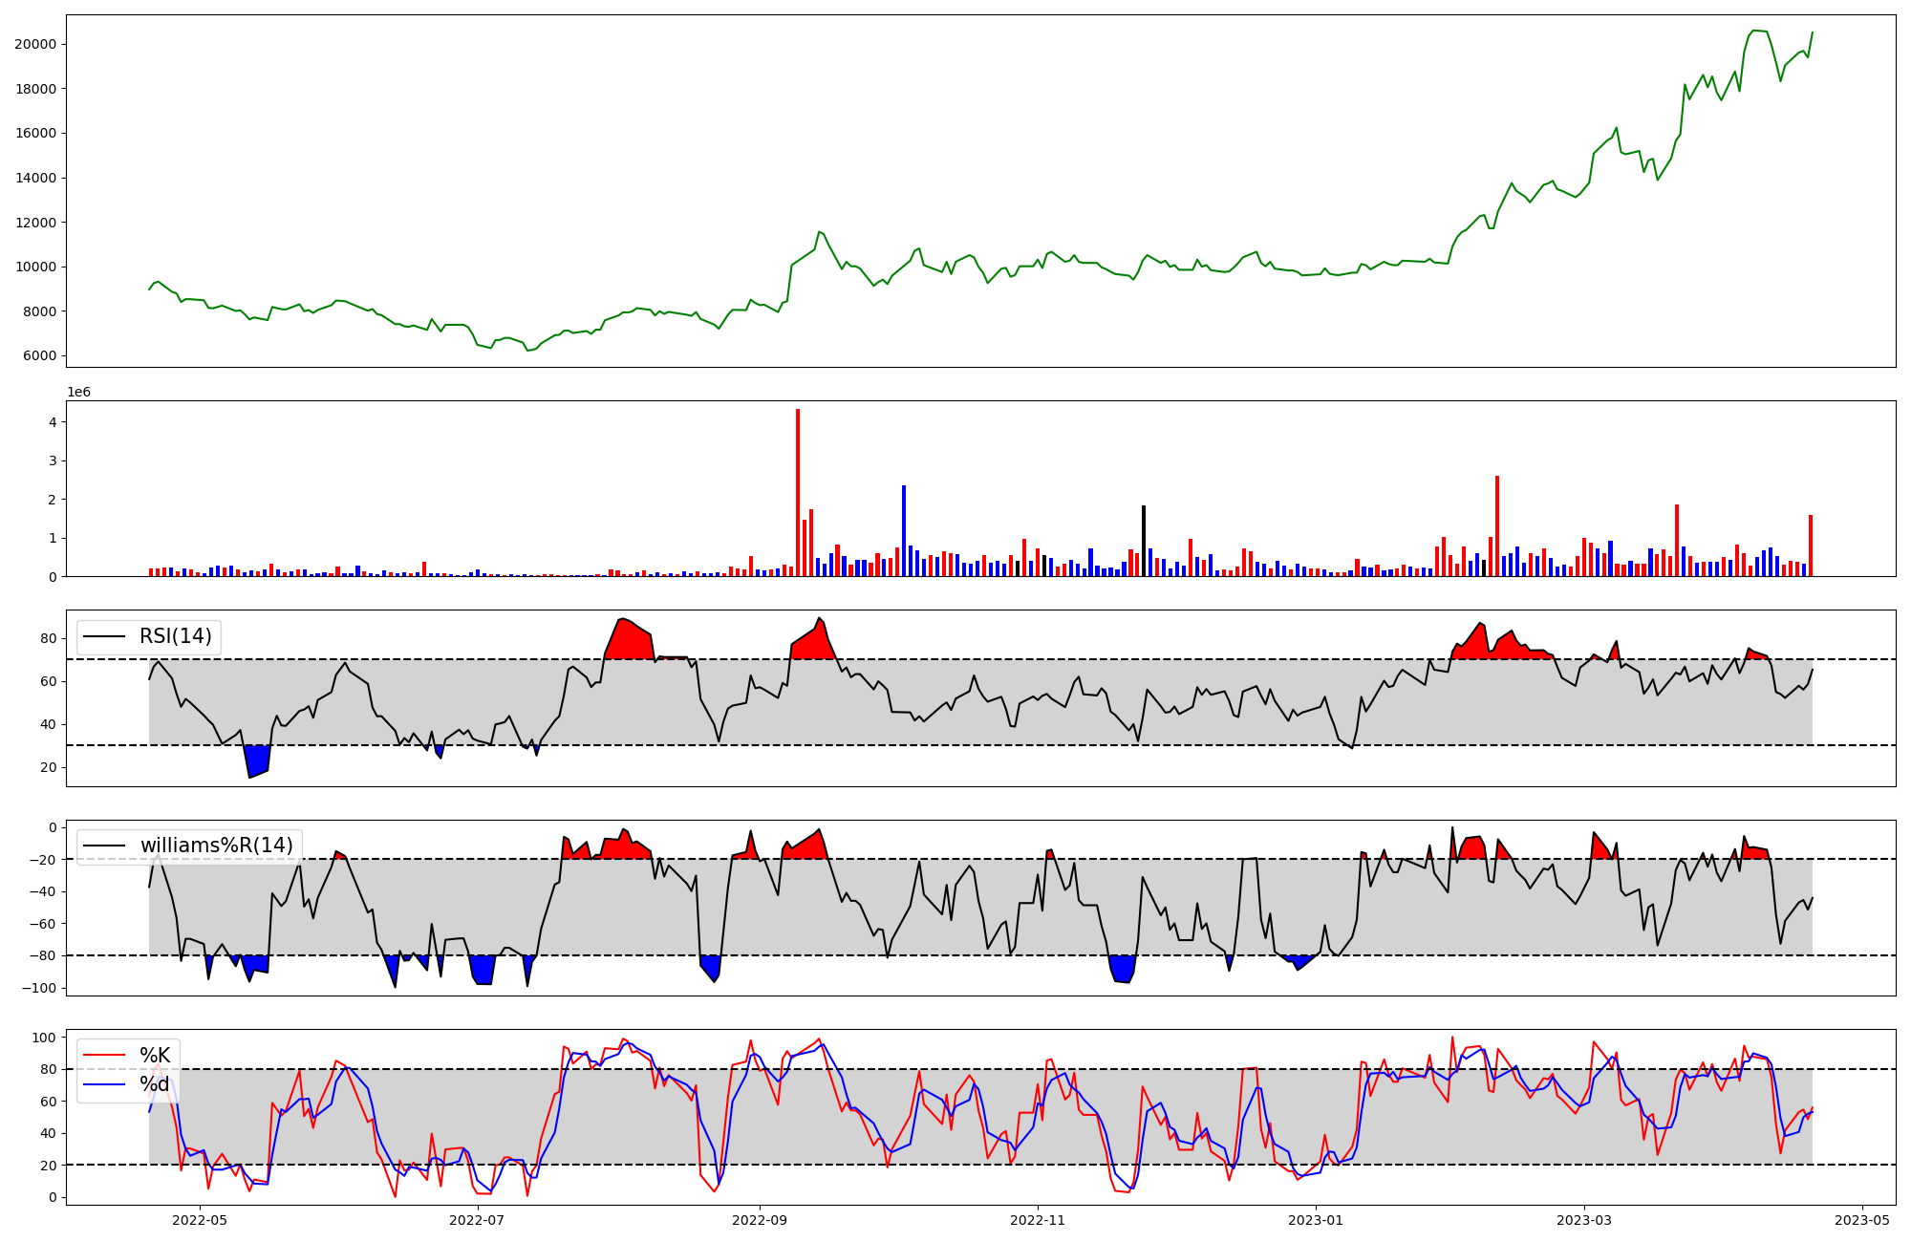Viewport: 1911px width, 1242px height.
Task: Click the 20000 price axis label
Action: tap(35, 44)
